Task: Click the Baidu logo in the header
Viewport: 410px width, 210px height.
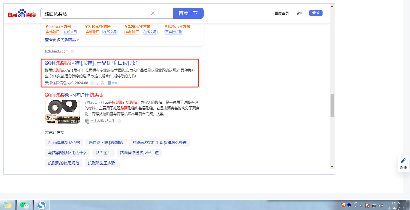Action: (x=22, y=14)
